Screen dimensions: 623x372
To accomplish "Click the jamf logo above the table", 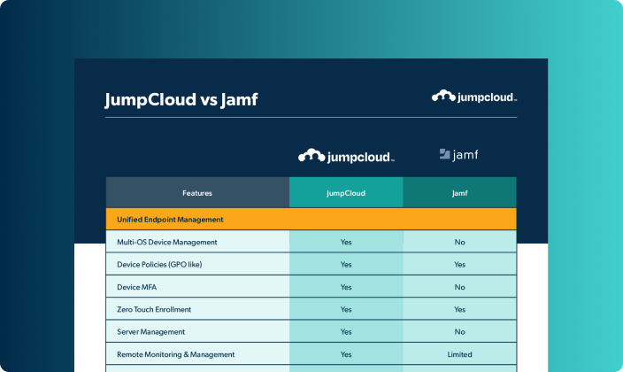I will coord(459,154).
